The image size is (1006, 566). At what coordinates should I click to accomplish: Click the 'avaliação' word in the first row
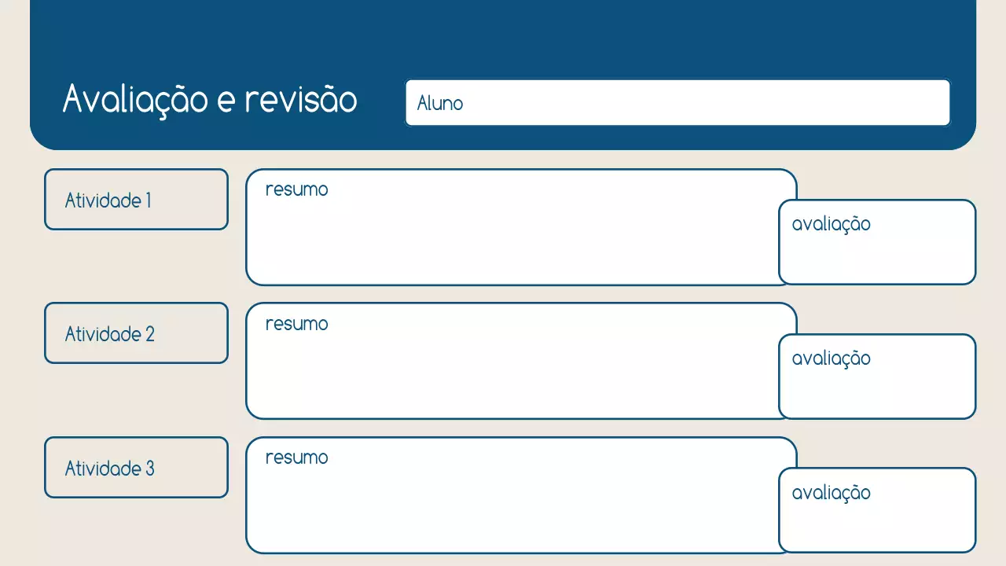click(x=831, y=224)
